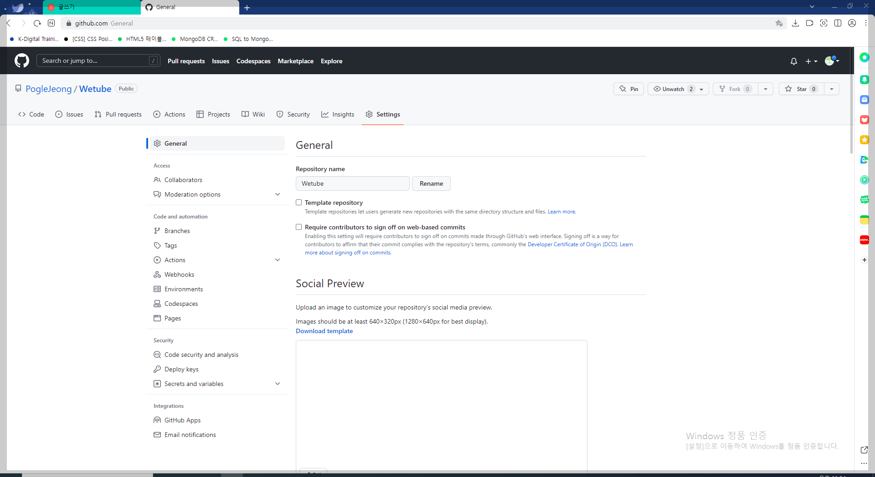This screenshot has height=477, width=875.
Task: Open browser profile account icon
Action: point(852,23)
